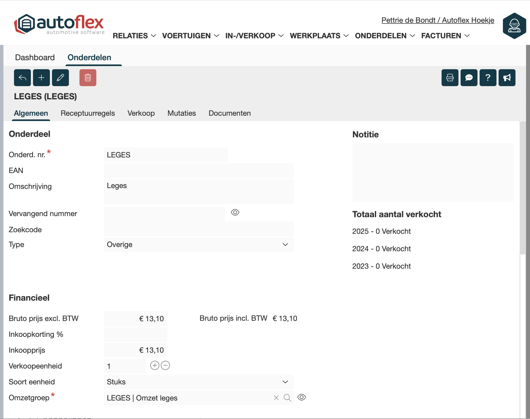Image resolution: width=530 pixels, height=419 pixels.
Task: Switch to the Receptuurregels tab
Action: [x=88, y=113]
